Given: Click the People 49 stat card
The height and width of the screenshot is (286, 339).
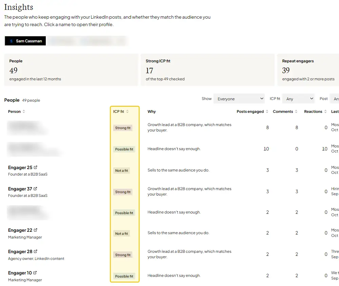Looking at the screenshot, I should pos(71,70).
